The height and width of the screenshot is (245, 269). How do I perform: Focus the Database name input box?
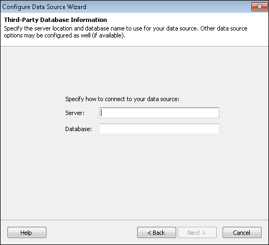(x=159, y=129)
